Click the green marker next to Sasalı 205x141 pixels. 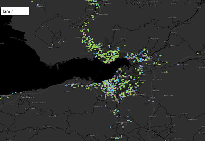52,45
